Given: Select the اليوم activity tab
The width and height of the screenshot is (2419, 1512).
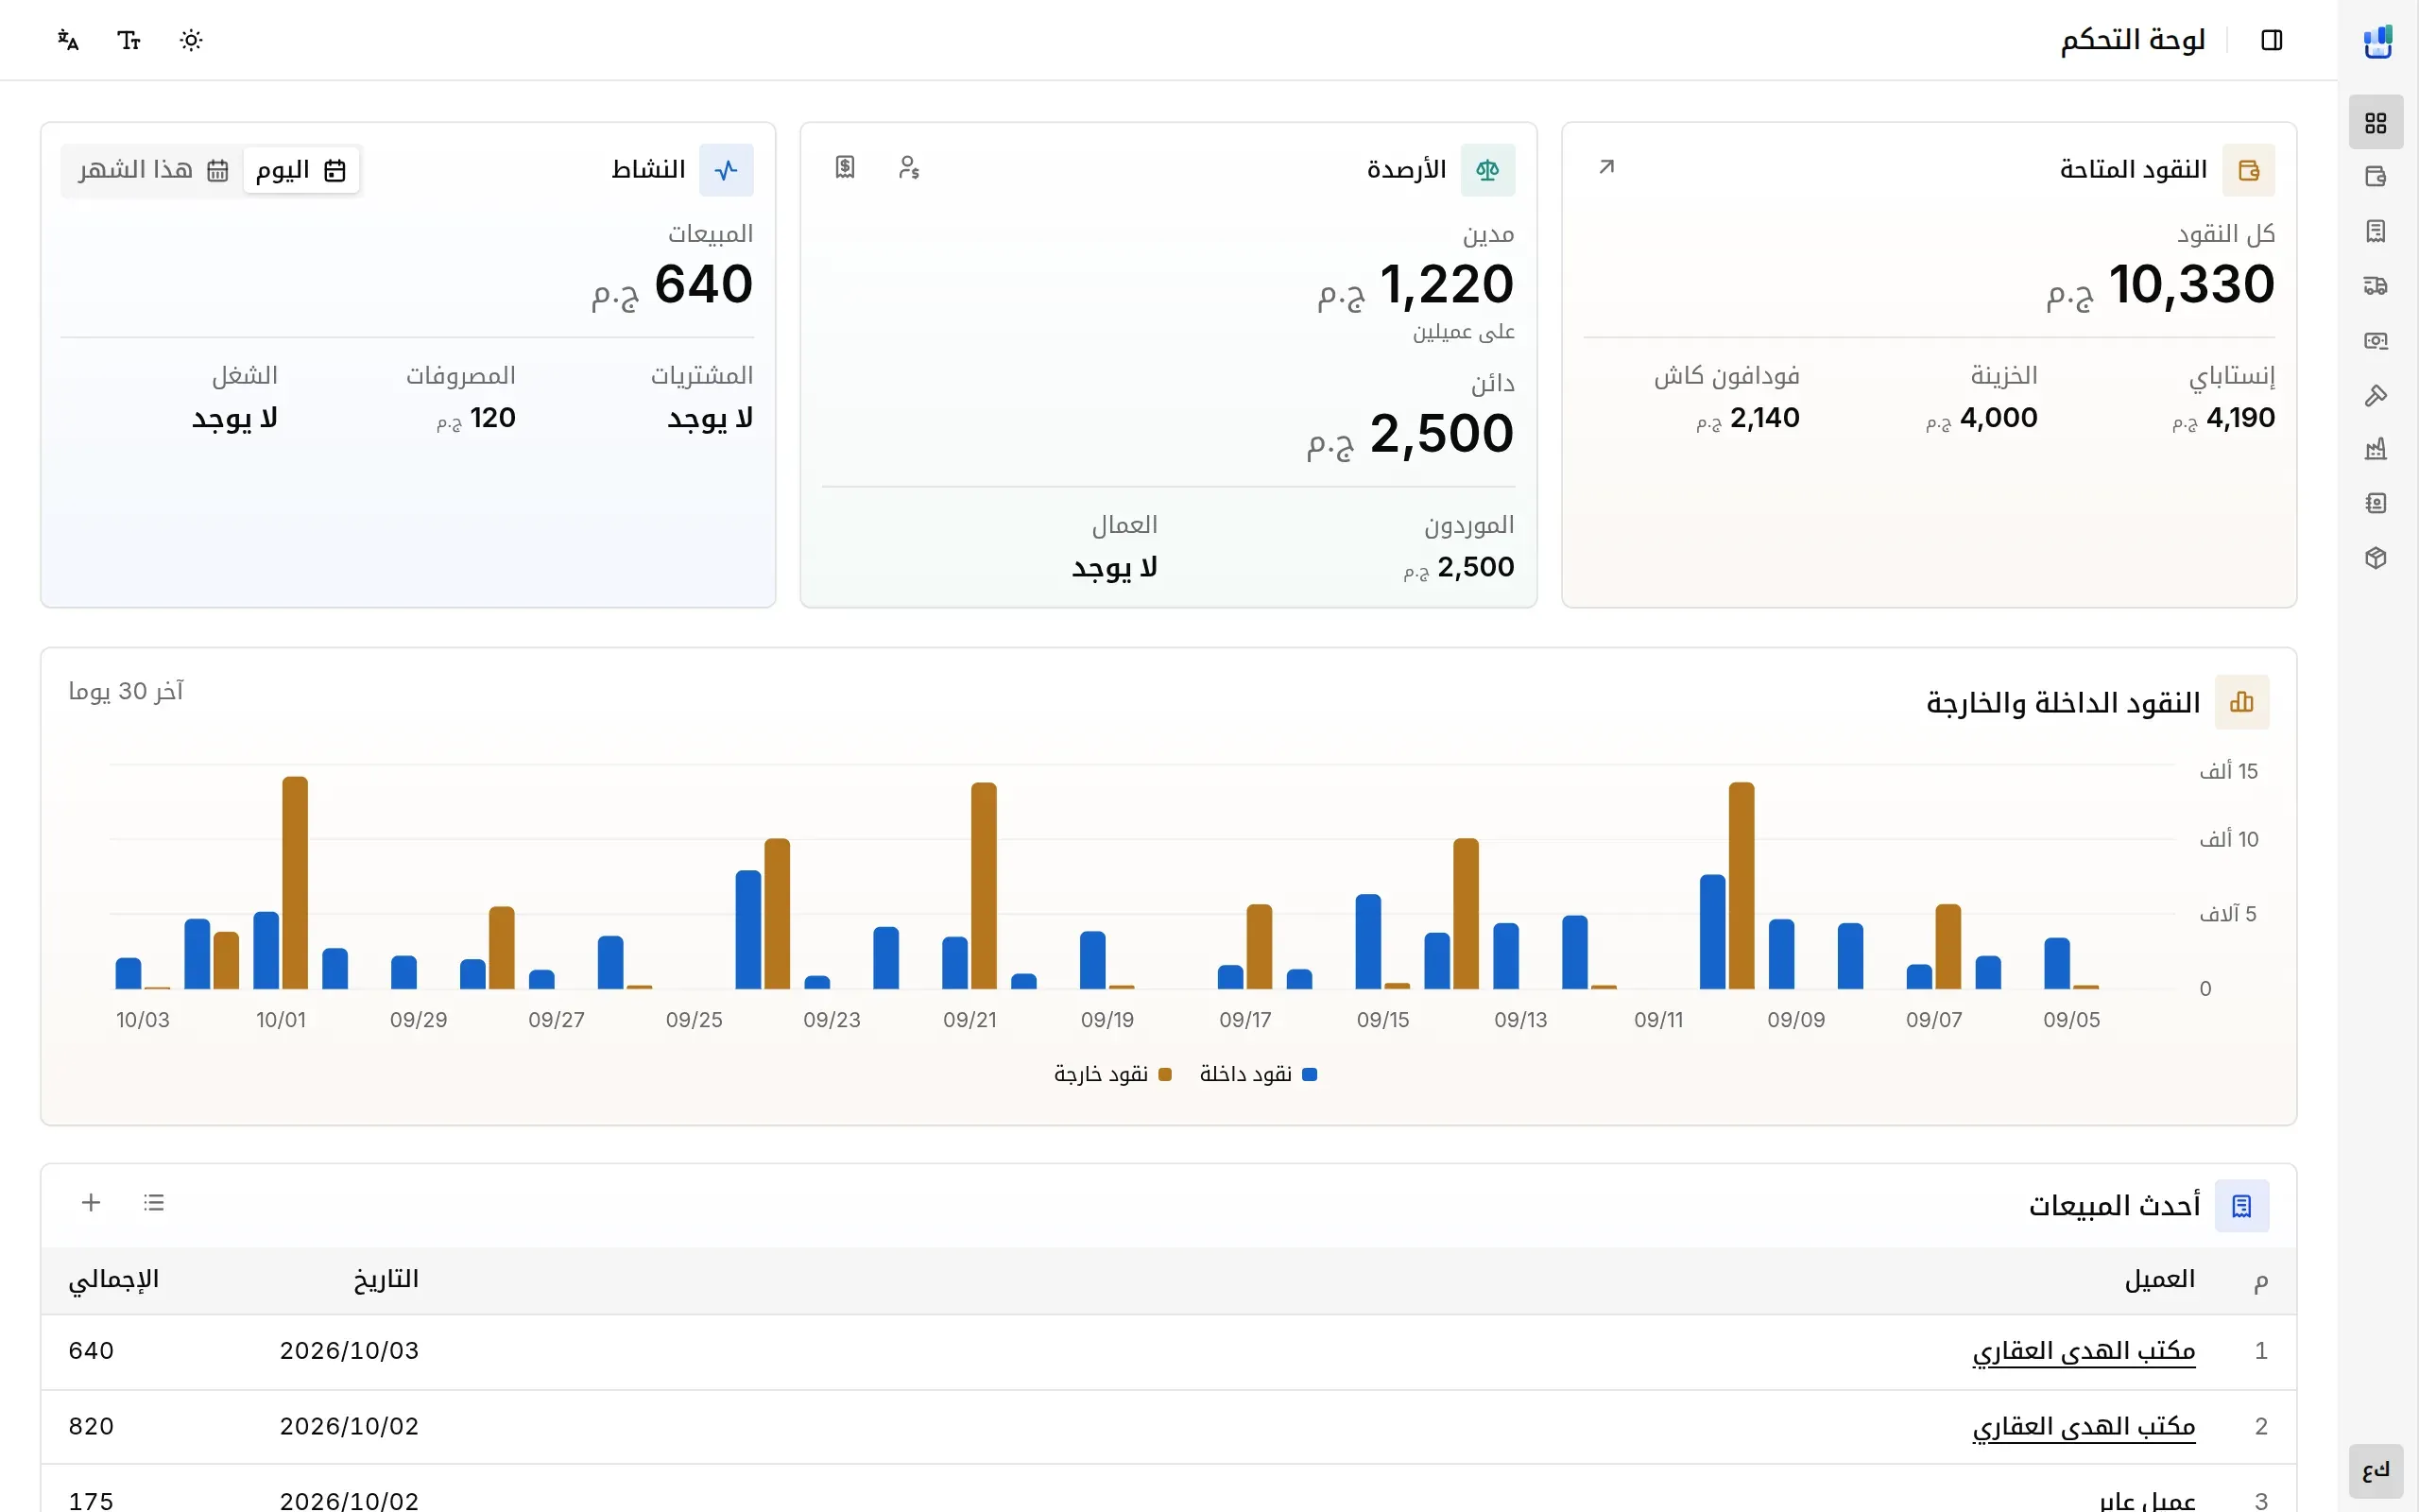Looking at the screenshot, I should point(300,170).
